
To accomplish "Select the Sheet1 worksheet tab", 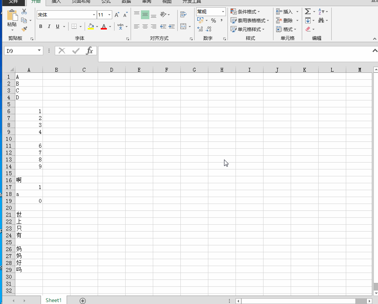I will pos(54,301).
